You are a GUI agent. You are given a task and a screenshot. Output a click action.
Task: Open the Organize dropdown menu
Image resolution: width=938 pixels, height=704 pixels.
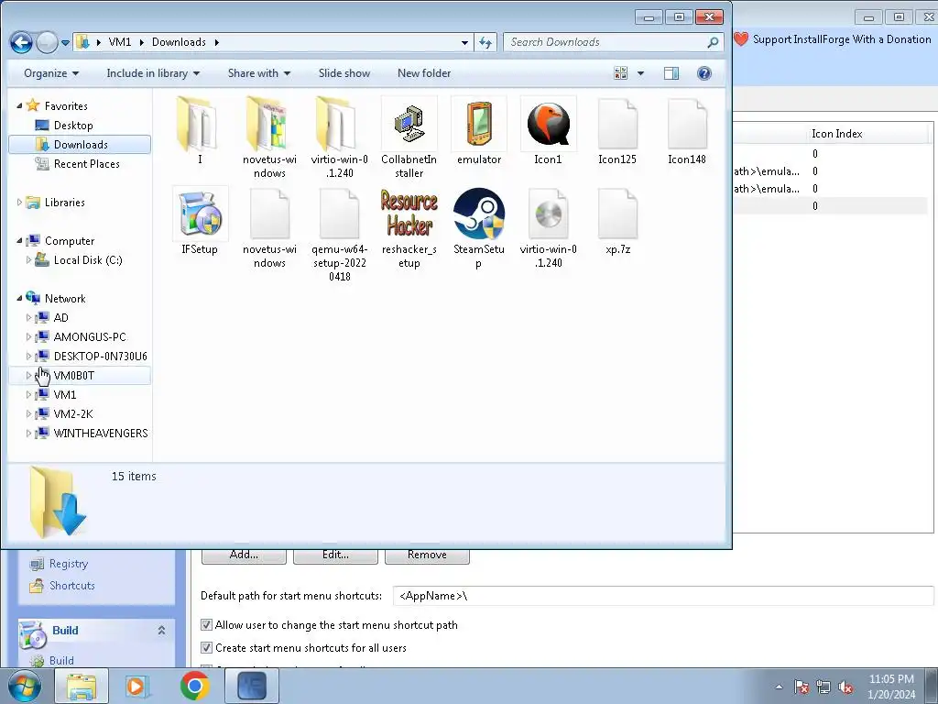(x=51, y=73)
